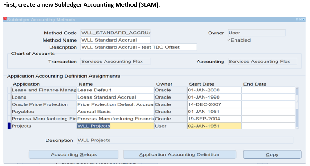Click the Owner cell in Payables row

171,112
